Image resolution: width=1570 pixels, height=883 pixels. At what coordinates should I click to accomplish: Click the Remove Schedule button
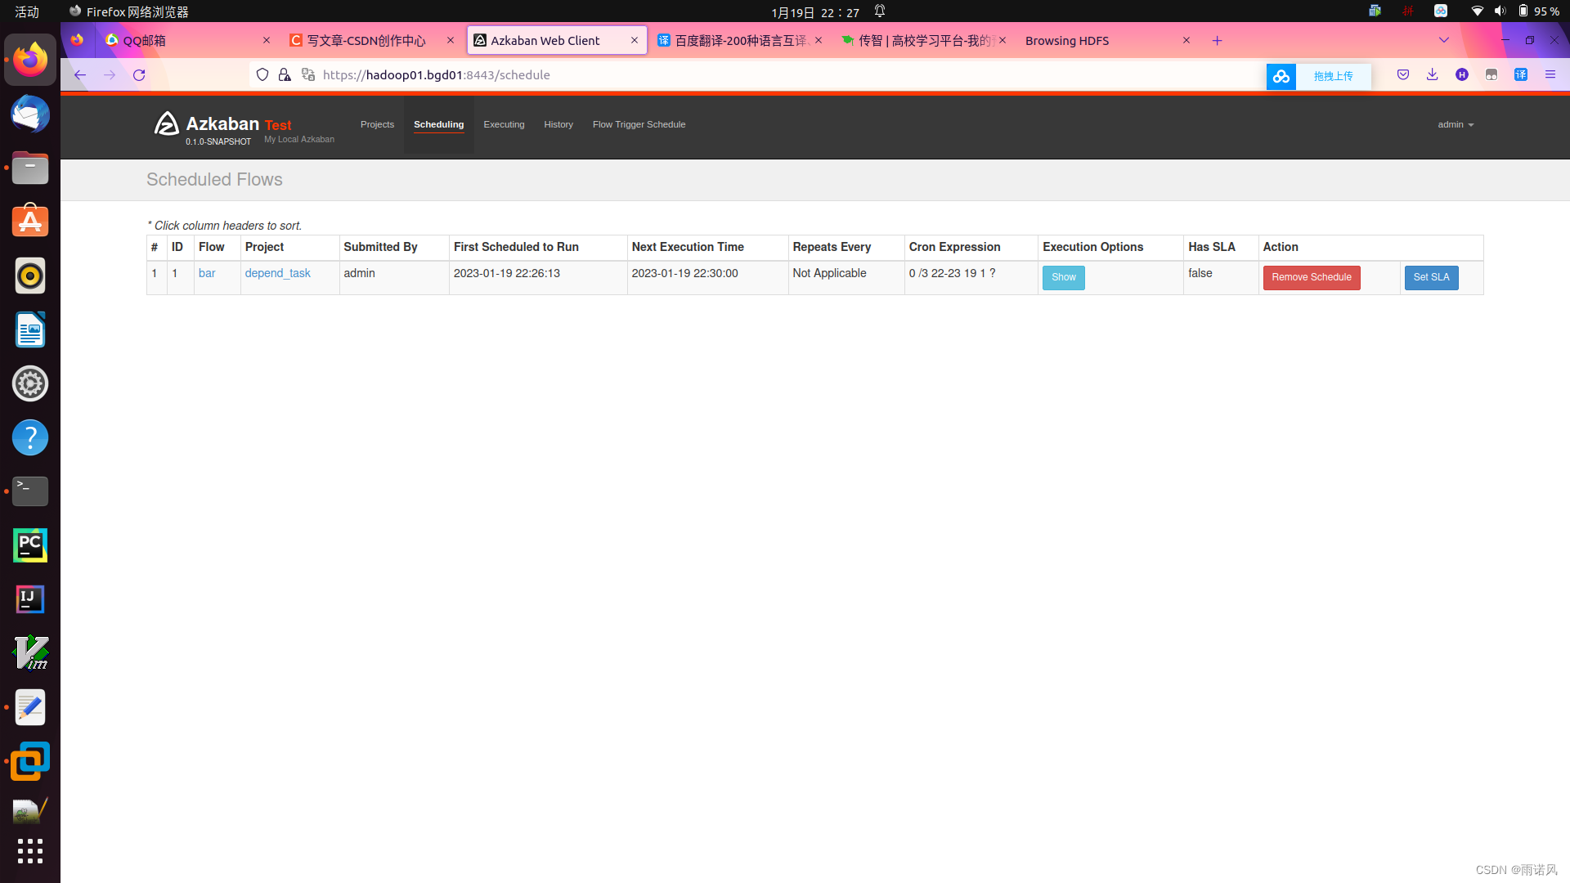click(1311, 278)
